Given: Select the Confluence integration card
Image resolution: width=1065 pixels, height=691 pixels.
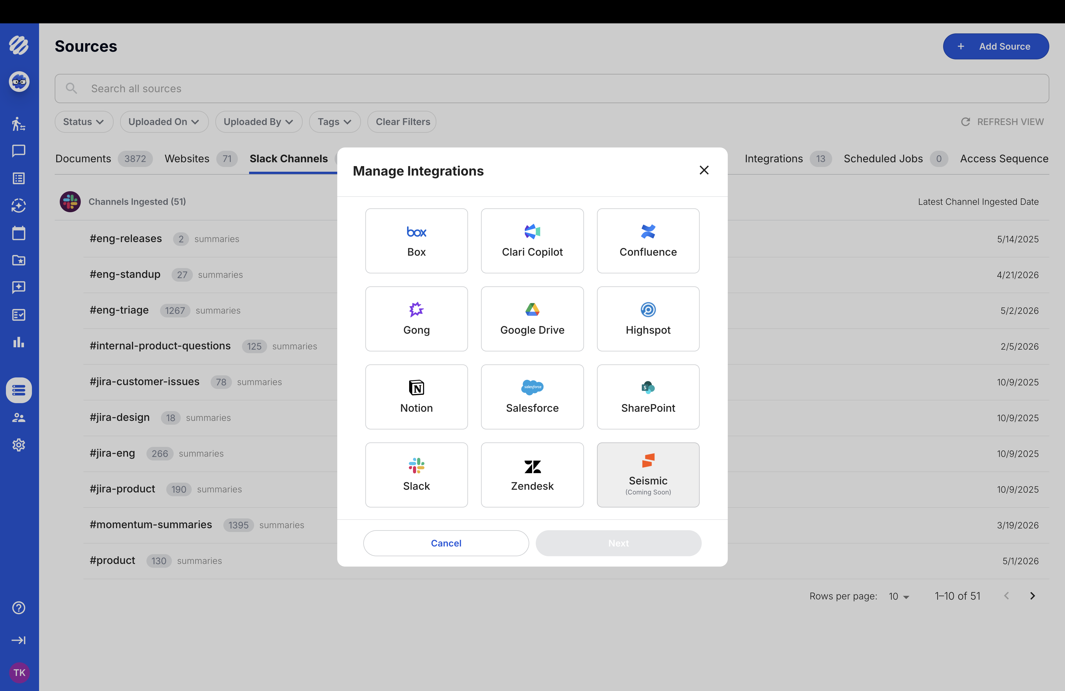Looking at the screenshot, I should click(x=648, y=241).
